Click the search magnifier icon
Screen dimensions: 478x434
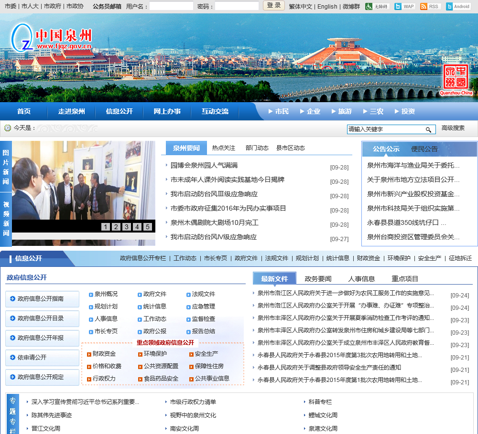[x=428, y=130]
